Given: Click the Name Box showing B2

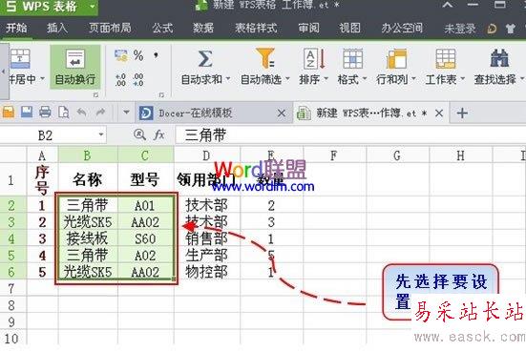Looking at the screenshot, I should [x=53, y=135].
